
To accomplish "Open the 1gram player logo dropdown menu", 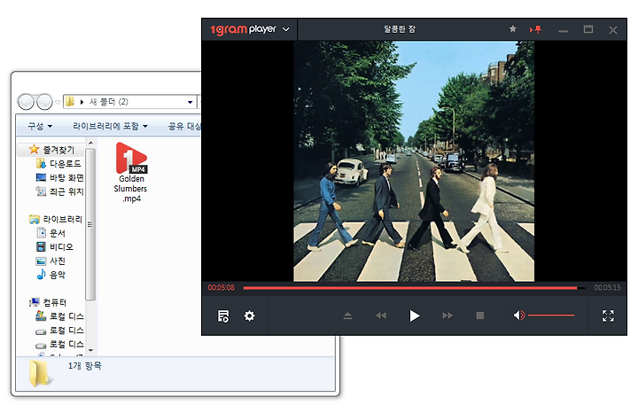I will [286, 29].
